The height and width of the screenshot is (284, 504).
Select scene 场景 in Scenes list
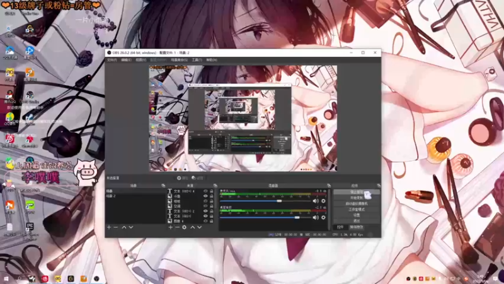pos(135,191)
